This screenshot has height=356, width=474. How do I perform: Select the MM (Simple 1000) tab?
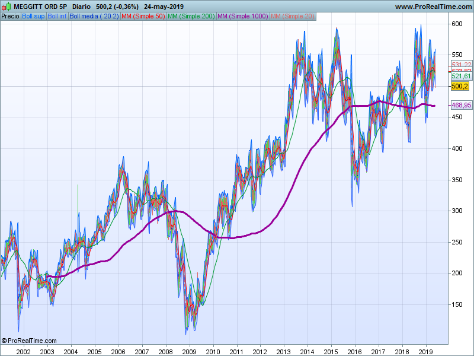click(243, 17)
